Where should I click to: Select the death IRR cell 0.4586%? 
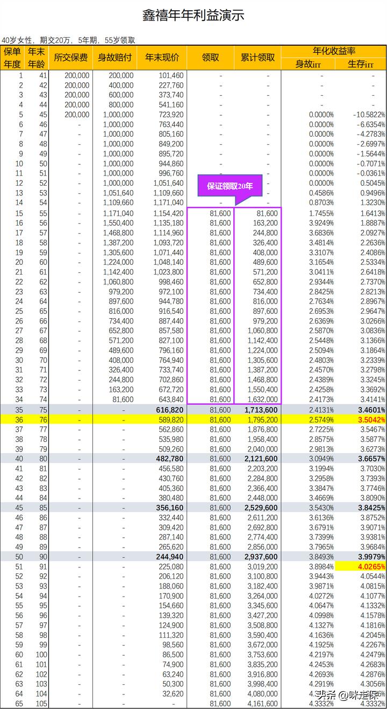pyautogui.click(x=321, y=193)
